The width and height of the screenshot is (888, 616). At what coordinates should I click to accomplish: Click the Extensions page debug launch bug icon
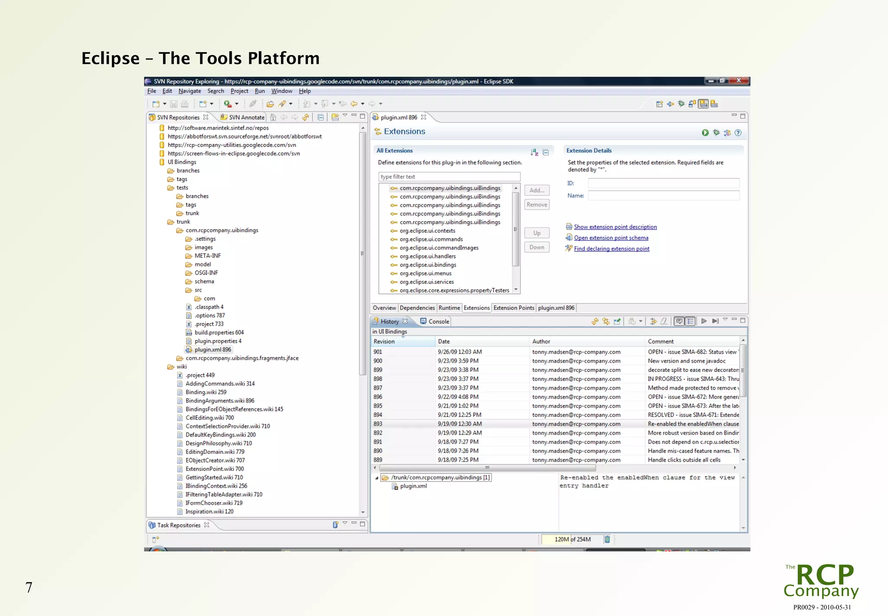[x=716, y=133]
